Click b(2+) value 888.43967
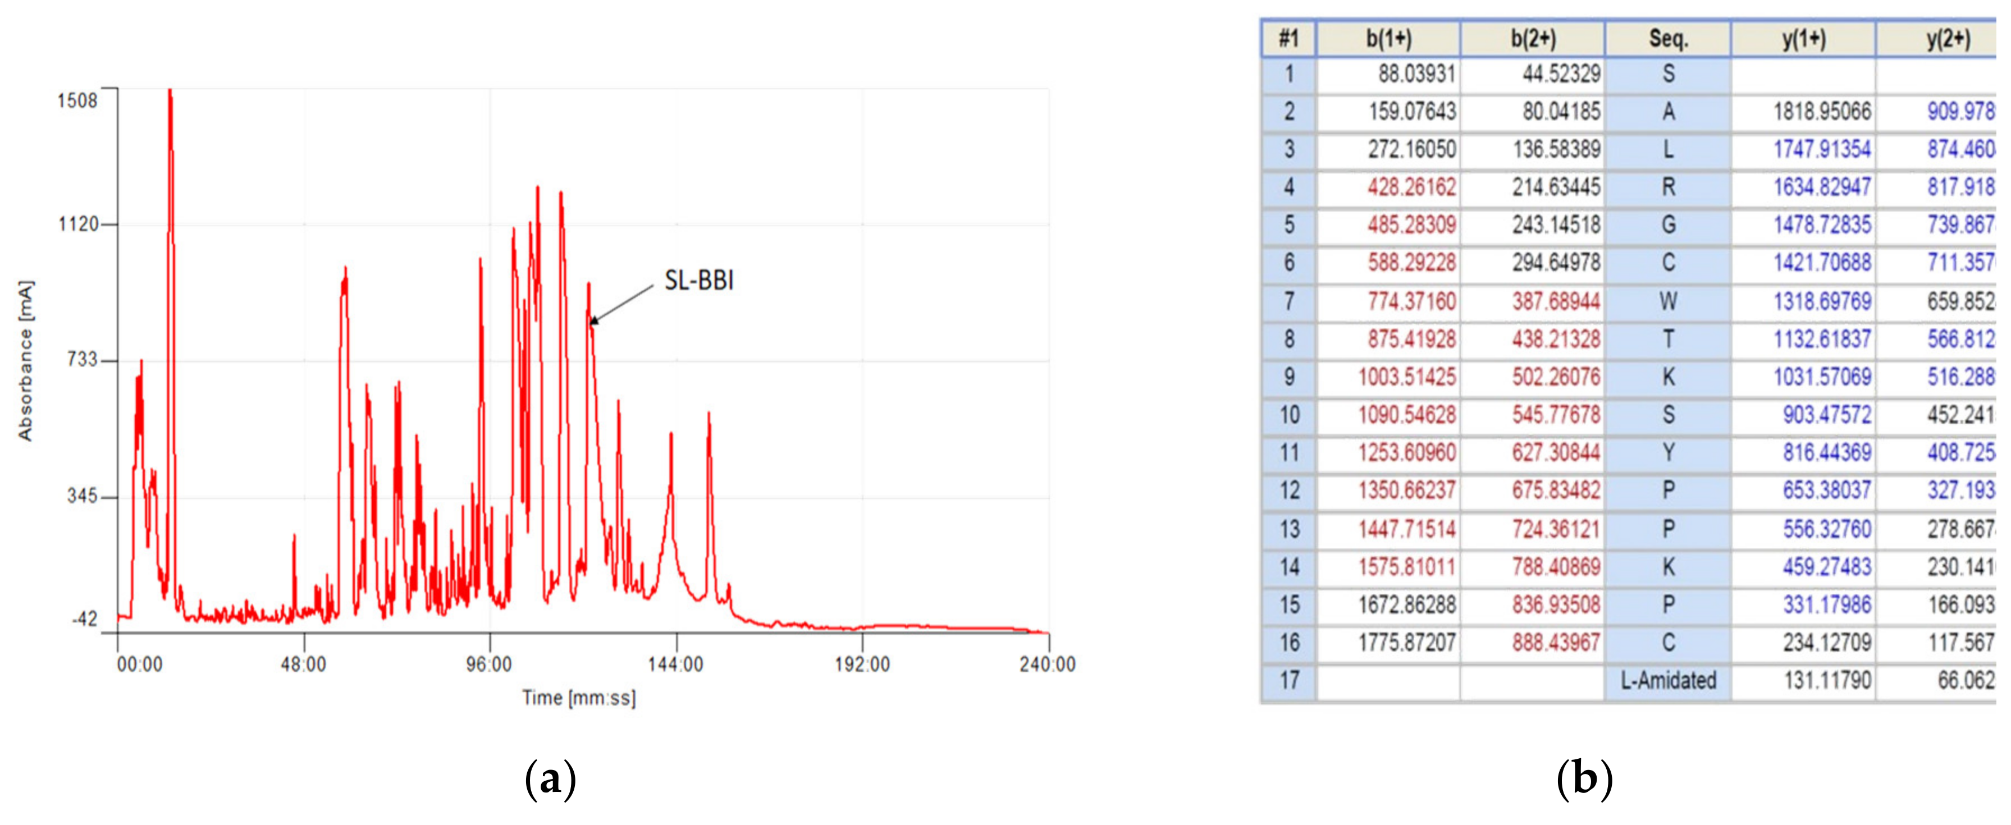Viewport: 2011px width, 825px height. tap(1556, 643)
